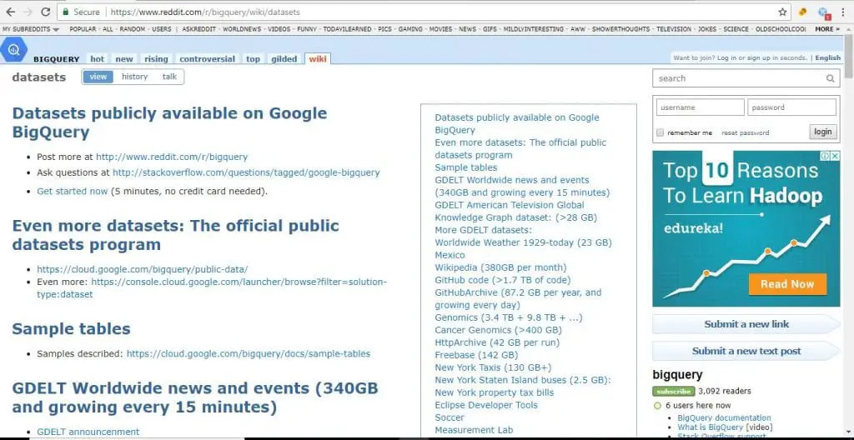The image size is (854, 440).
Task: Click Freebase (142 GB) in contents
Action: coord(476,355)
